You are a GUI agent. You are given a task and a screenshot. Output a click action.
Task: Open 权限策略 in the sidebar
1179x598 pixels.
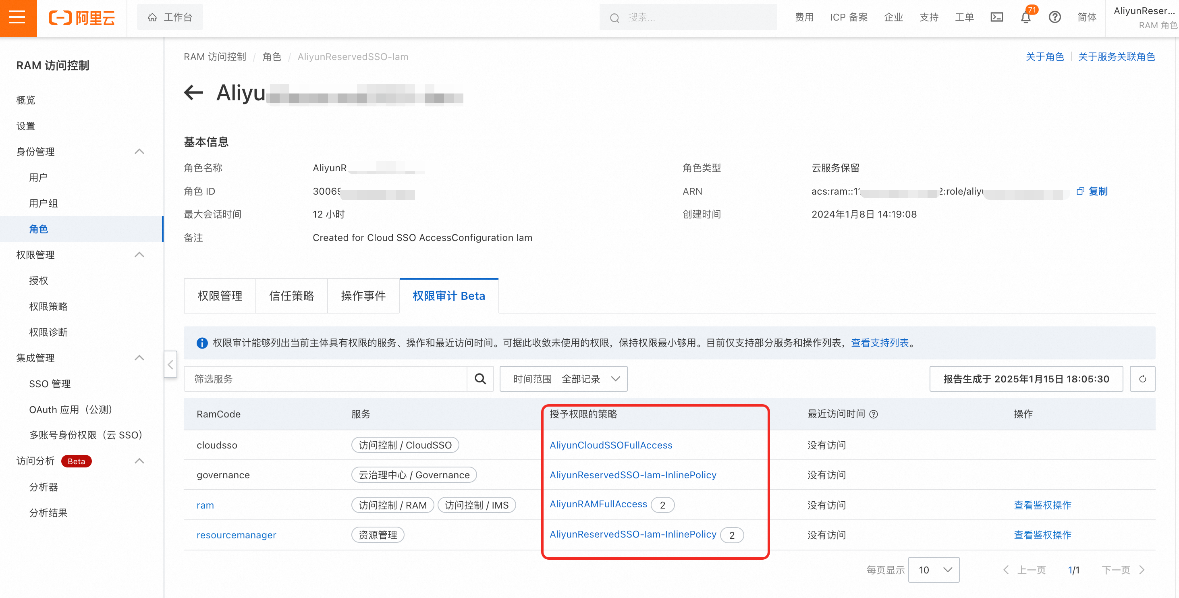click(x=48, y=306)
